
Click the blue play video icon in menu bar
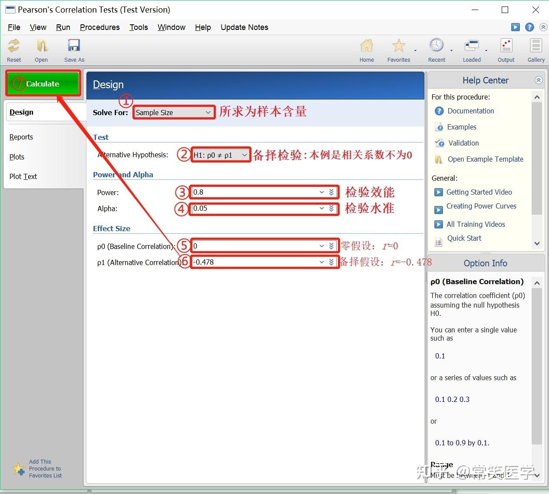pyautogui.click(x=516, y=27)
